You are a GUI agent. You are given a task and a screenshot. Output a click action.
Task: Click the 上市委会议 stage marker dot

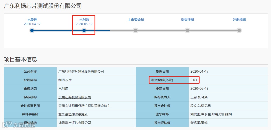pyautogui.click(x=136, y=31)
